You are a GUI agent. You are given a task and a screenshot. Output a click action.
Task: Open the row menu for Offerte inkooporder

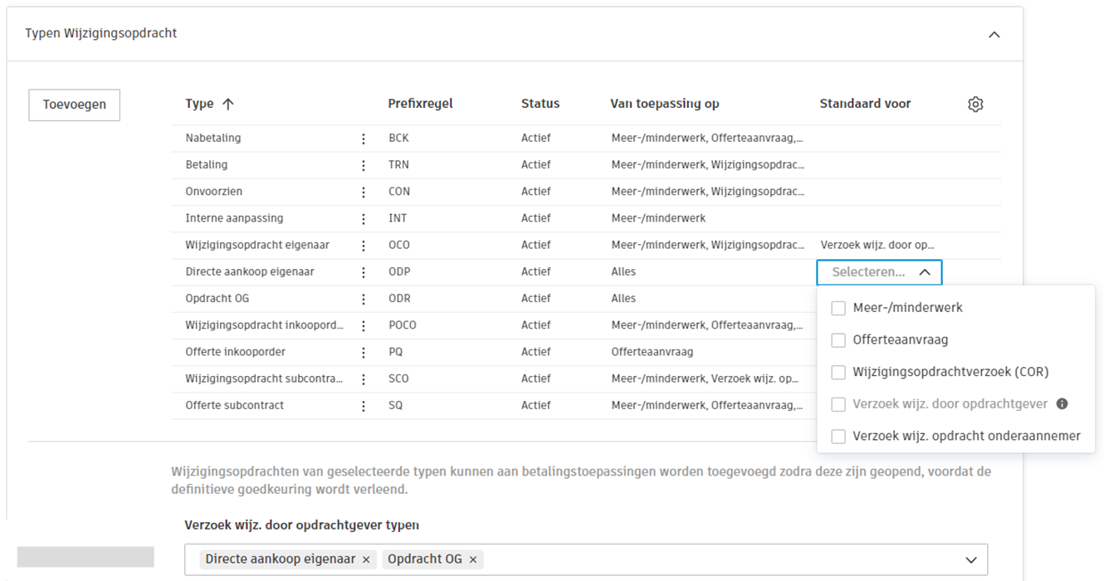point(363,351)
